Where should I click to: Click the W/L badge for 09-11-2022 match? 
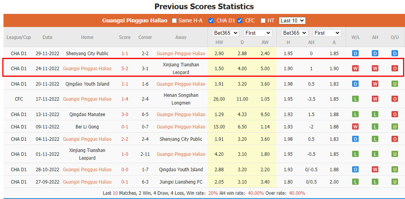[x=355, y=127]
